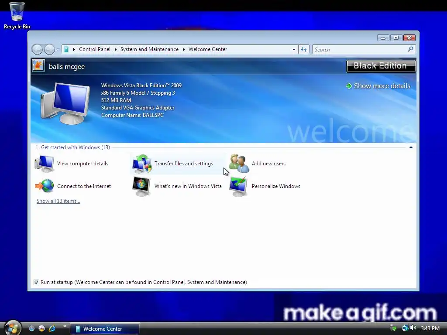Image resolution: width=447 pixels, height=335 pixels.
Task: Click the large computer monitor image
Action: [x=65, y=103]
